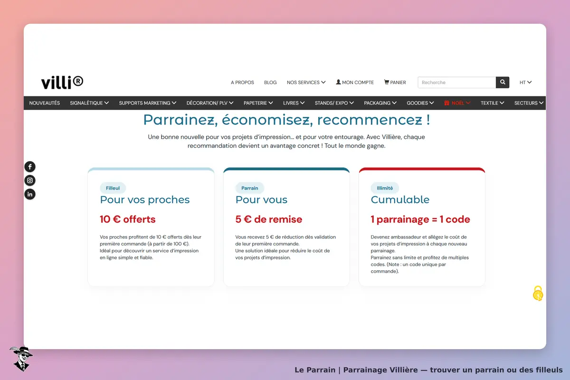
Task: Open the LinkedIn social icon
Action: click(x=30, y=194)
